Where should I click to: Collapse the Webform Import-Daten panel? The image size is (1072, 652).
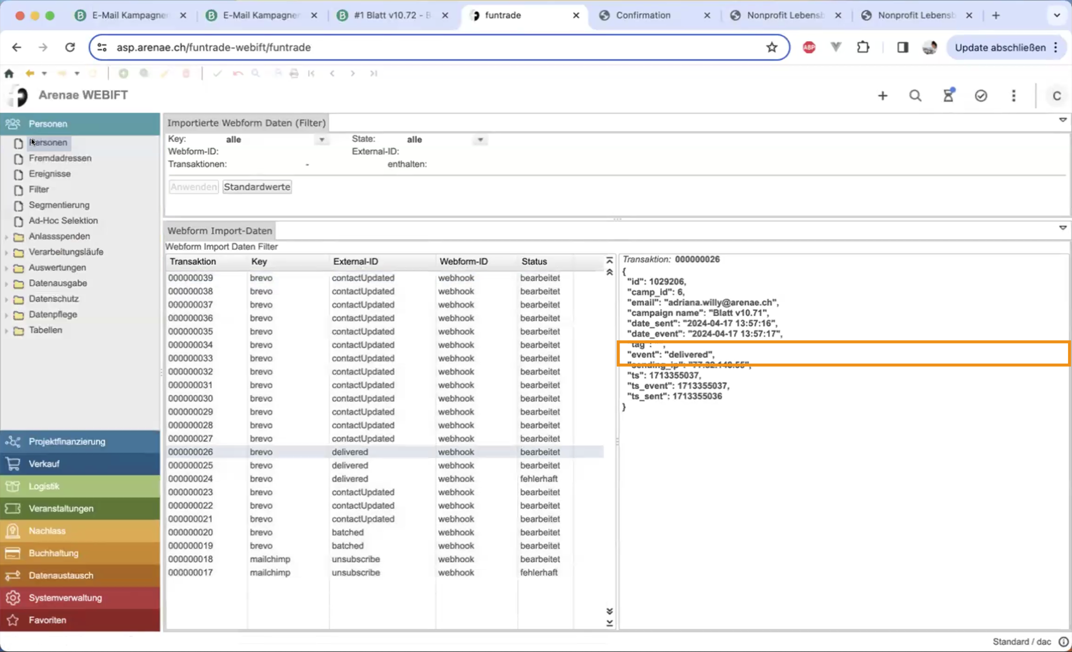(1062, 228)
